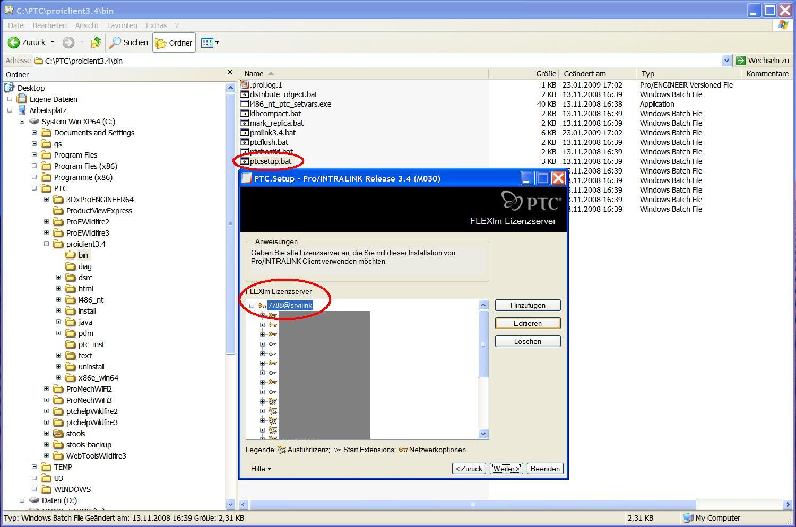Select i486_nt_ptc_setvars.exe file icon

click(245, 104)
